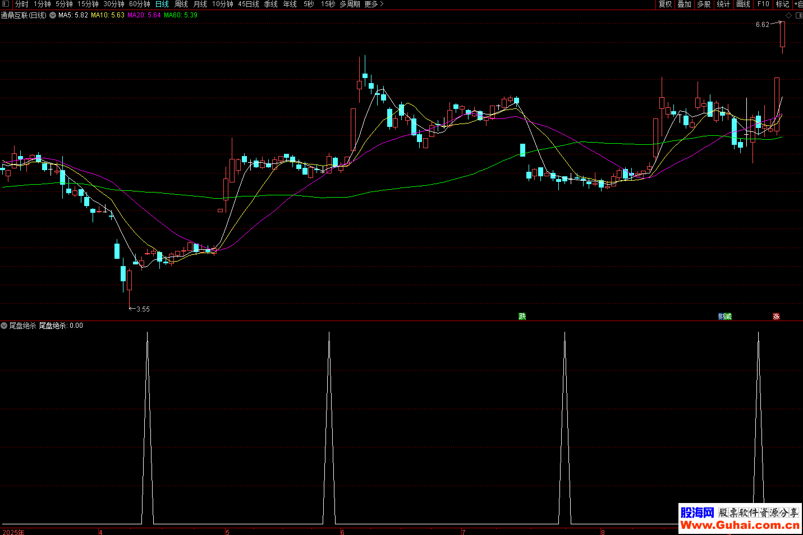Viewport: 803px width, 535px height.
Task: Switch to the 10分钟 period
Action: click(223, 4)
